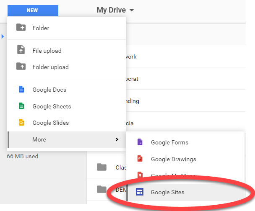Select Google Drawings from the submenu
The image size is (255, 211).
click(x=173, y=159)
